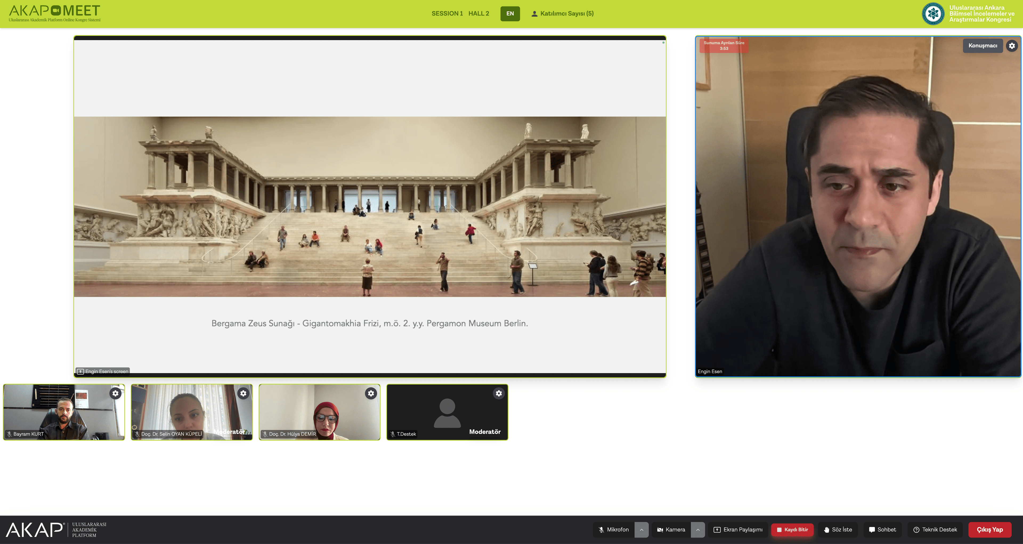The image size is (1023, 544).
Task: Open the Sohbet chat panel
Action: pyautogui.click(x=882, y=530)
